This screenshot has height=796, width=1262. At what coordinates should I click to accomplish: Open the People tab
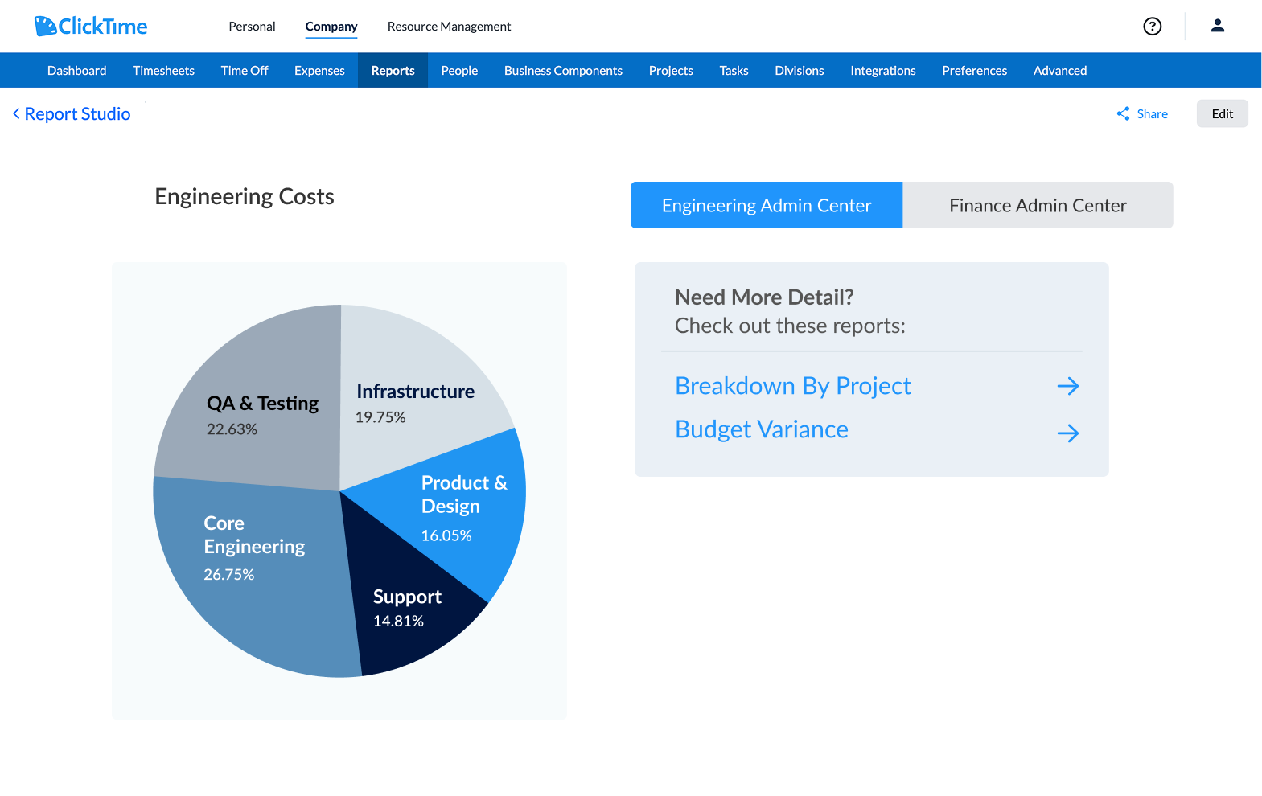(459, 71)
